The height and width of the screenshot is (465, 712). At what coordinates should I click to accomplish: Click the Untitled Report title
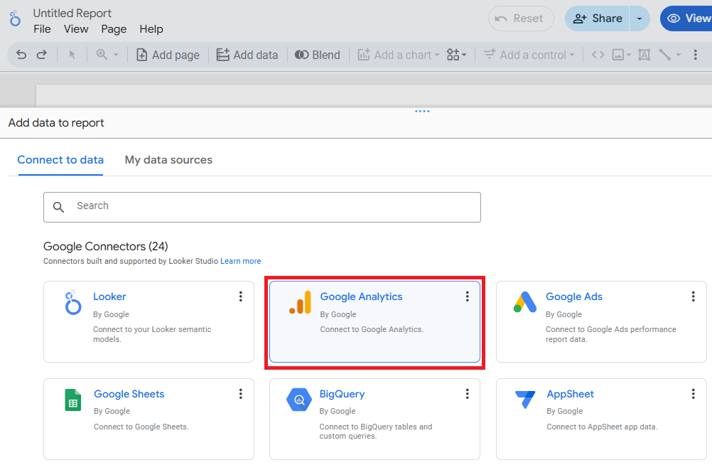pos(72,14)
